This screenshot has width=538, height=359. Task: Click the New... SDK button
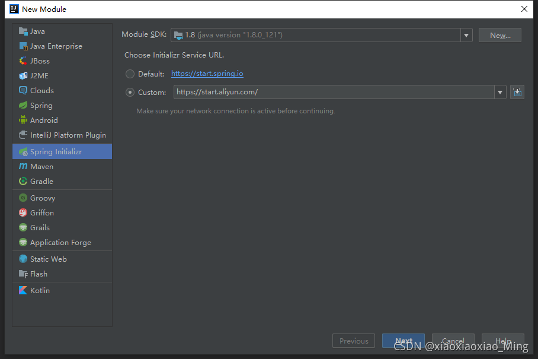(x=500, y=35)
